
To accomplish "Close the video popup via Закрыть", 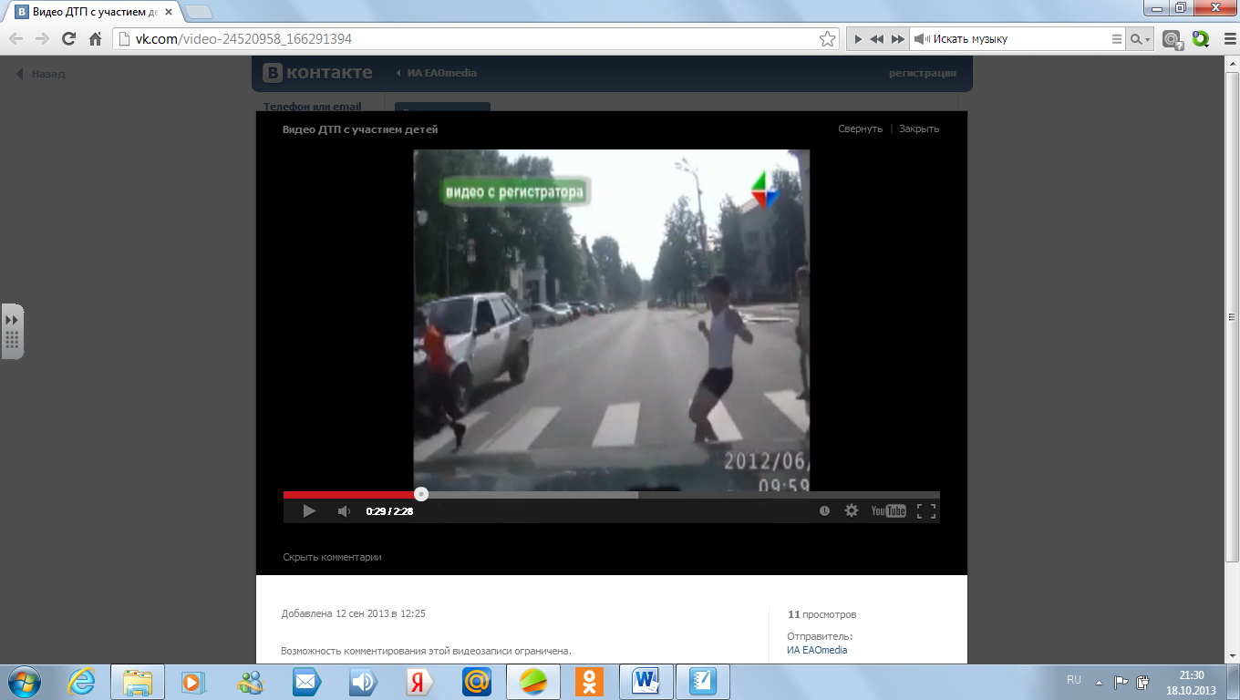I will (x=919, y=129).
